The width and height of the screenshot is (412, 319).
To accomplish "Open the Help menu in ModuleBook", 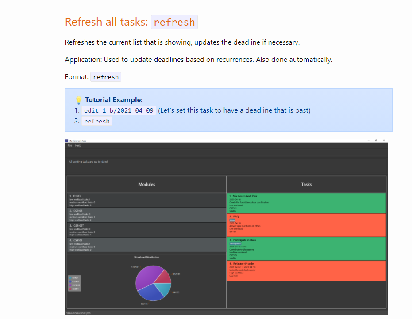I will pos(78,146).
